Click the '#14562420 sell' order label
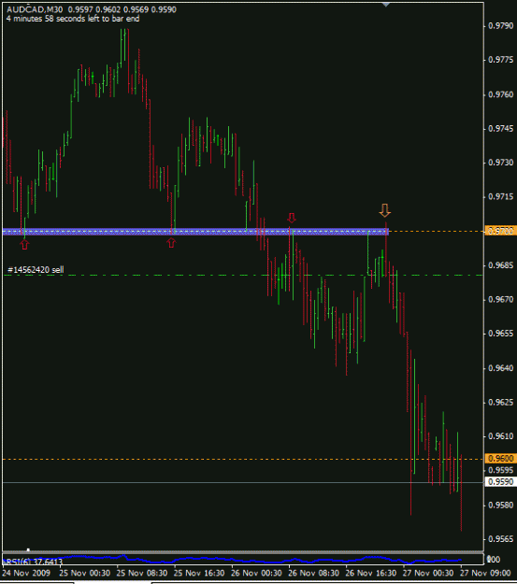 pyautogui.click(x=36, y=270)
